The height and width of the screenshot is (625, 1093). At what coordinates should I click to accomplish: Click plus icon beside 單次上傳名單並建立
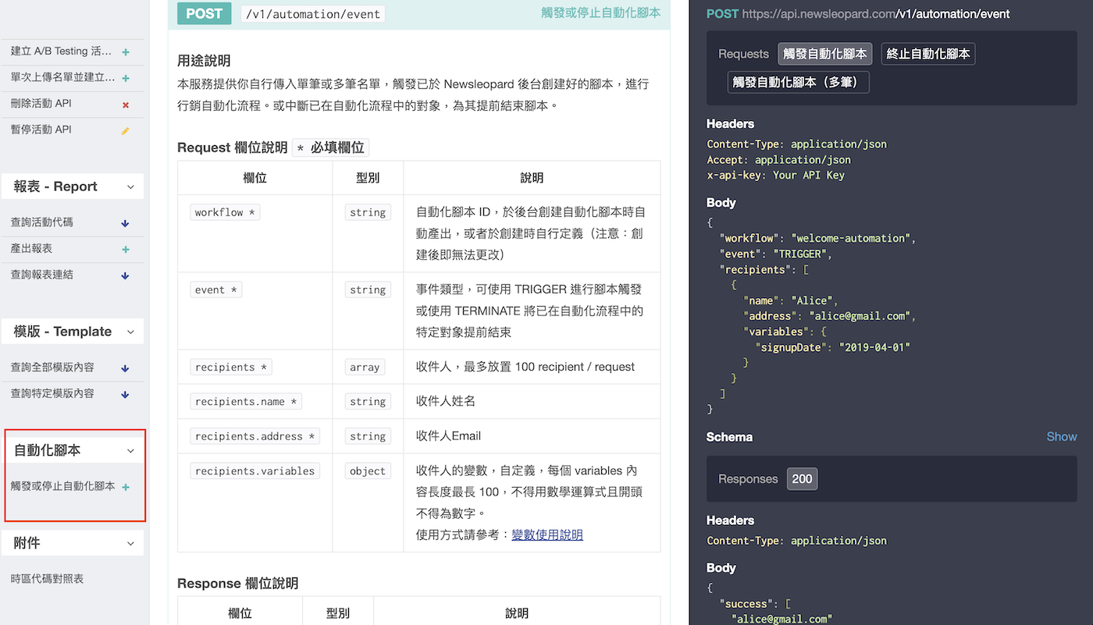[126, 78]
